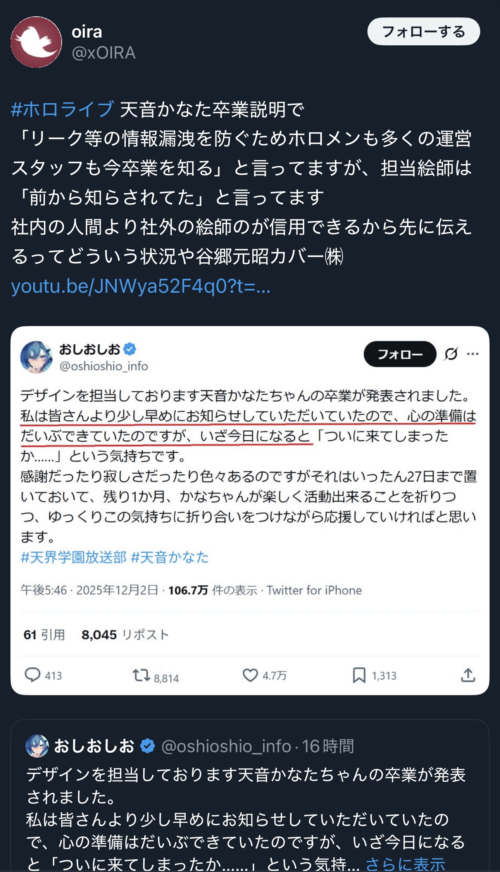
Task: Click the repost arrows icon with 8,814
Action: coord(141,675)
